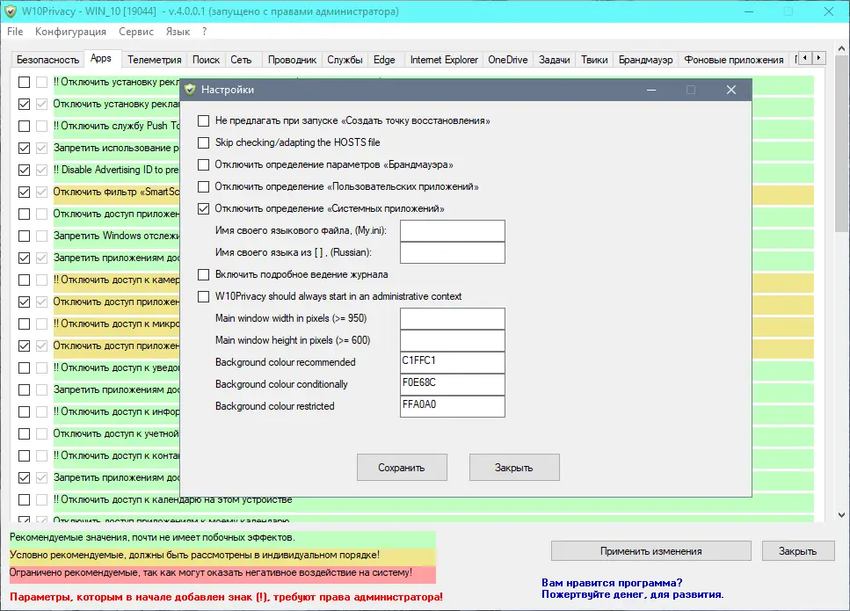
Task: Switch to the Телеметрия tab
Action: pyautogui.click(x=155, y=60)
